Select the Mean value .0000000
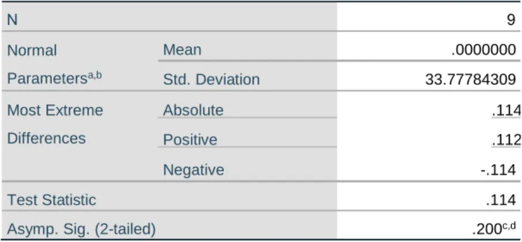Screen dimensions: 522x242 click(x=484, y=50)
